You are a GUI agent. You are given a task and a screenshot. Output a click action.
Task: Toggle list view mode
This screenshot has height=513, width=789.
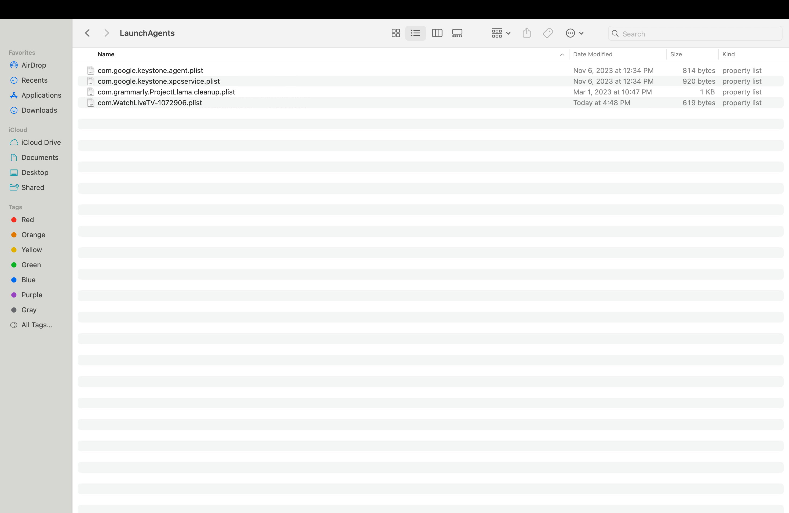point(415,33)
